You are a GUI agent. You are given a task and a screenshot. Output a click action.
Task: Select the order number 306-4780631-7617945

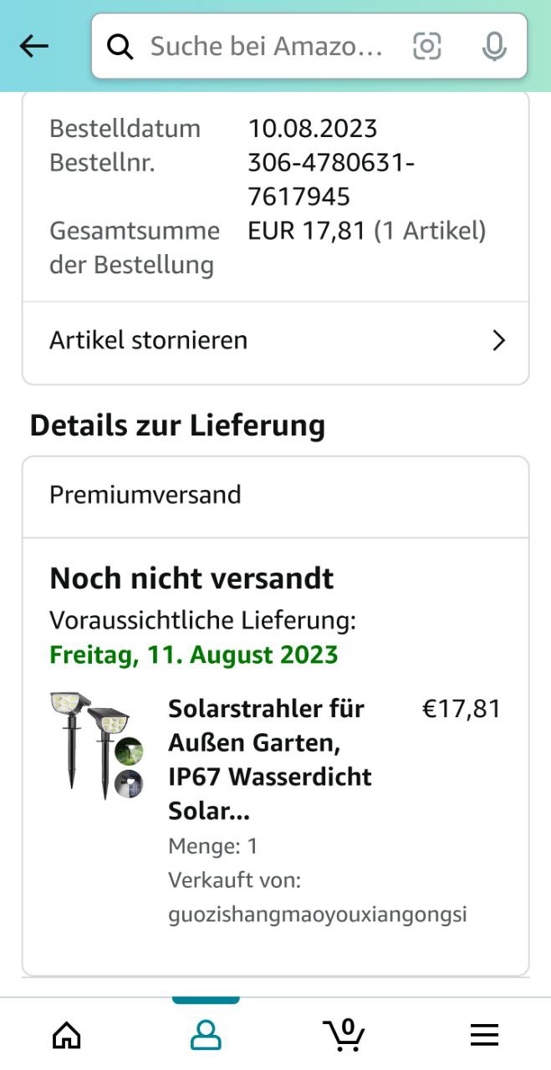331,180
